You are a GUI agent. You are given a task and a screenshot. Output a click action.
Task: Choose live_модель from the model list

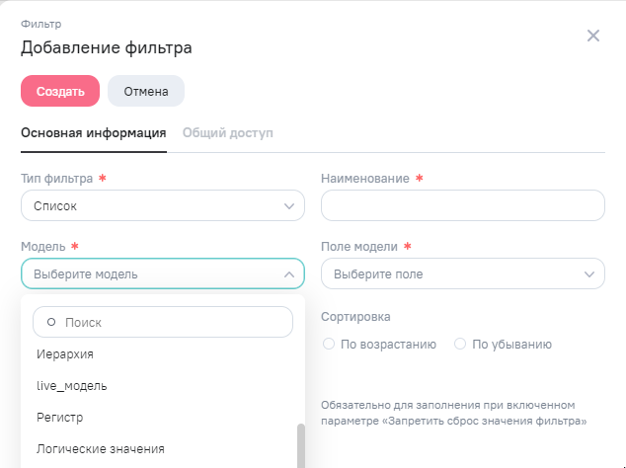coord(72,385)
